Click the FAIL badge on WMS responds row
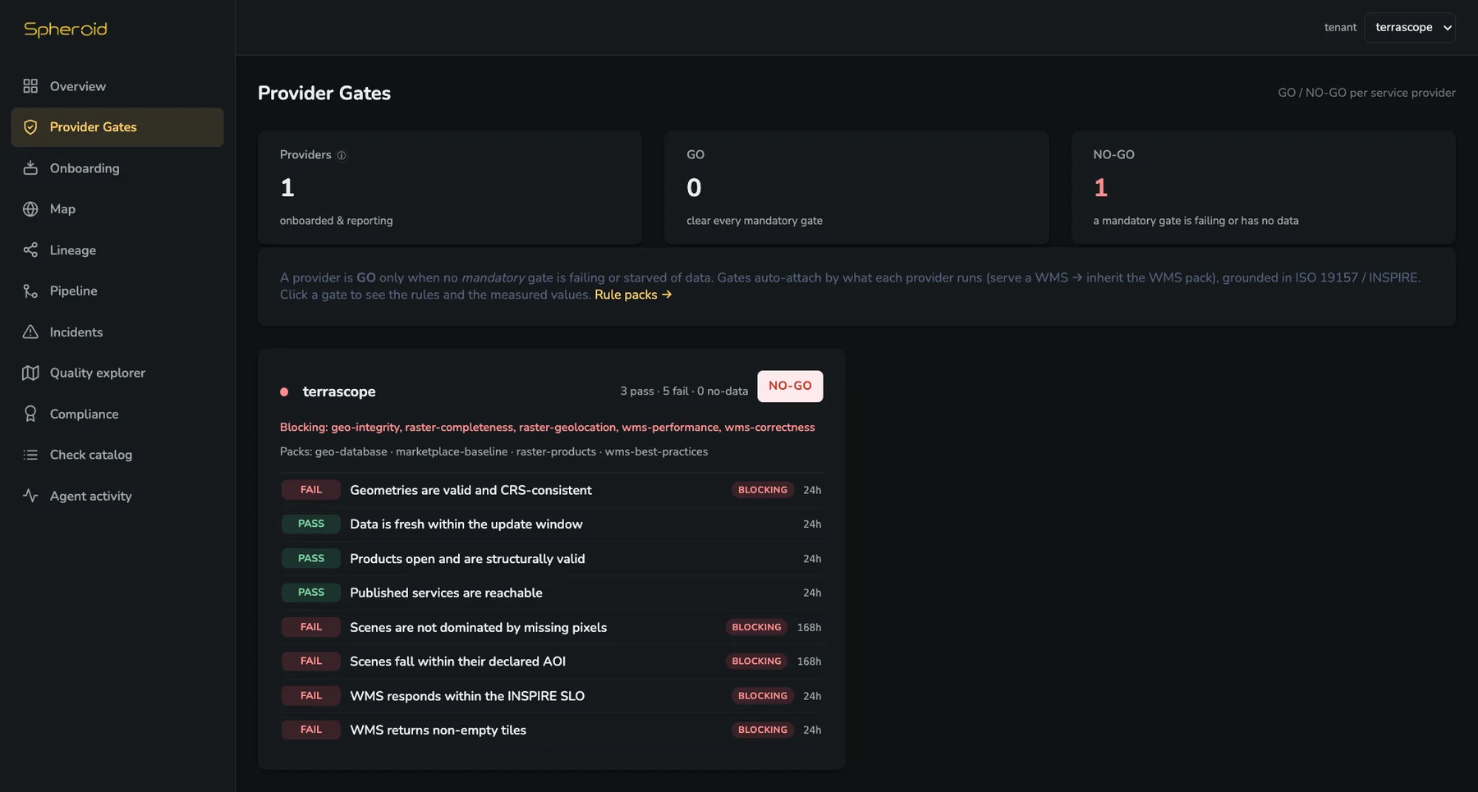Screen dimensions: 1478x792 (310, 695)
